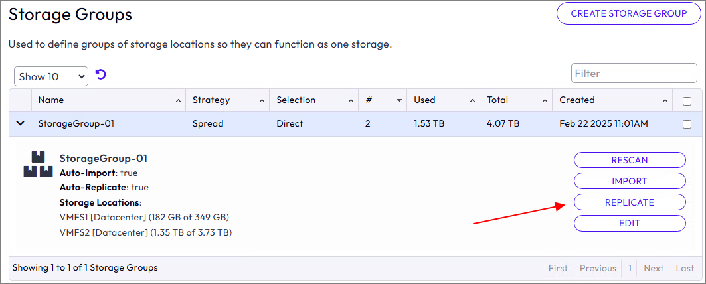Click the Create Storage Group button
Viewport: 706px width, 284px height.
point(628,13)
